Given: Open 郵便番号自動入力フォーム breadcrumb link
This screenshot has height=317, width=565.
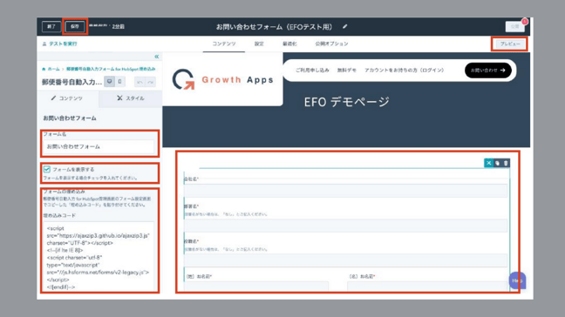Looking at the screenshot, I should click(x=111, y=69).
